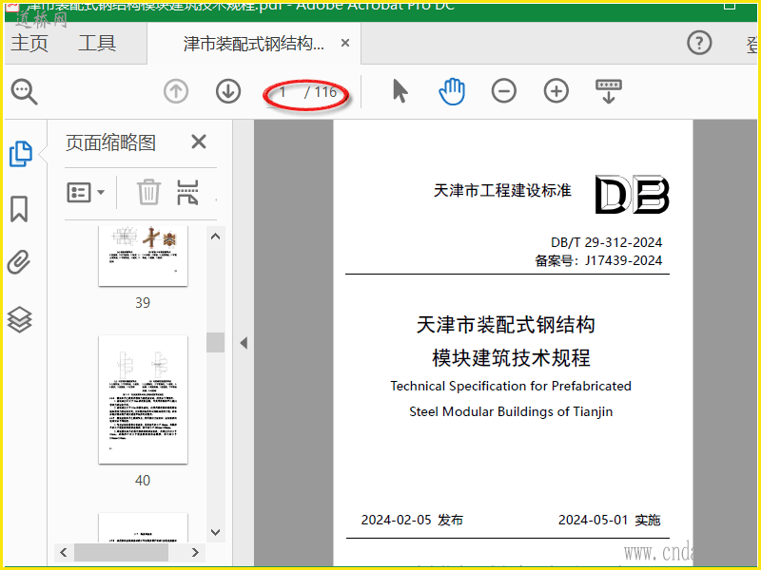Click the total page count / 116
The height and width of the screenshot is (570, 761).
(321, 92)
